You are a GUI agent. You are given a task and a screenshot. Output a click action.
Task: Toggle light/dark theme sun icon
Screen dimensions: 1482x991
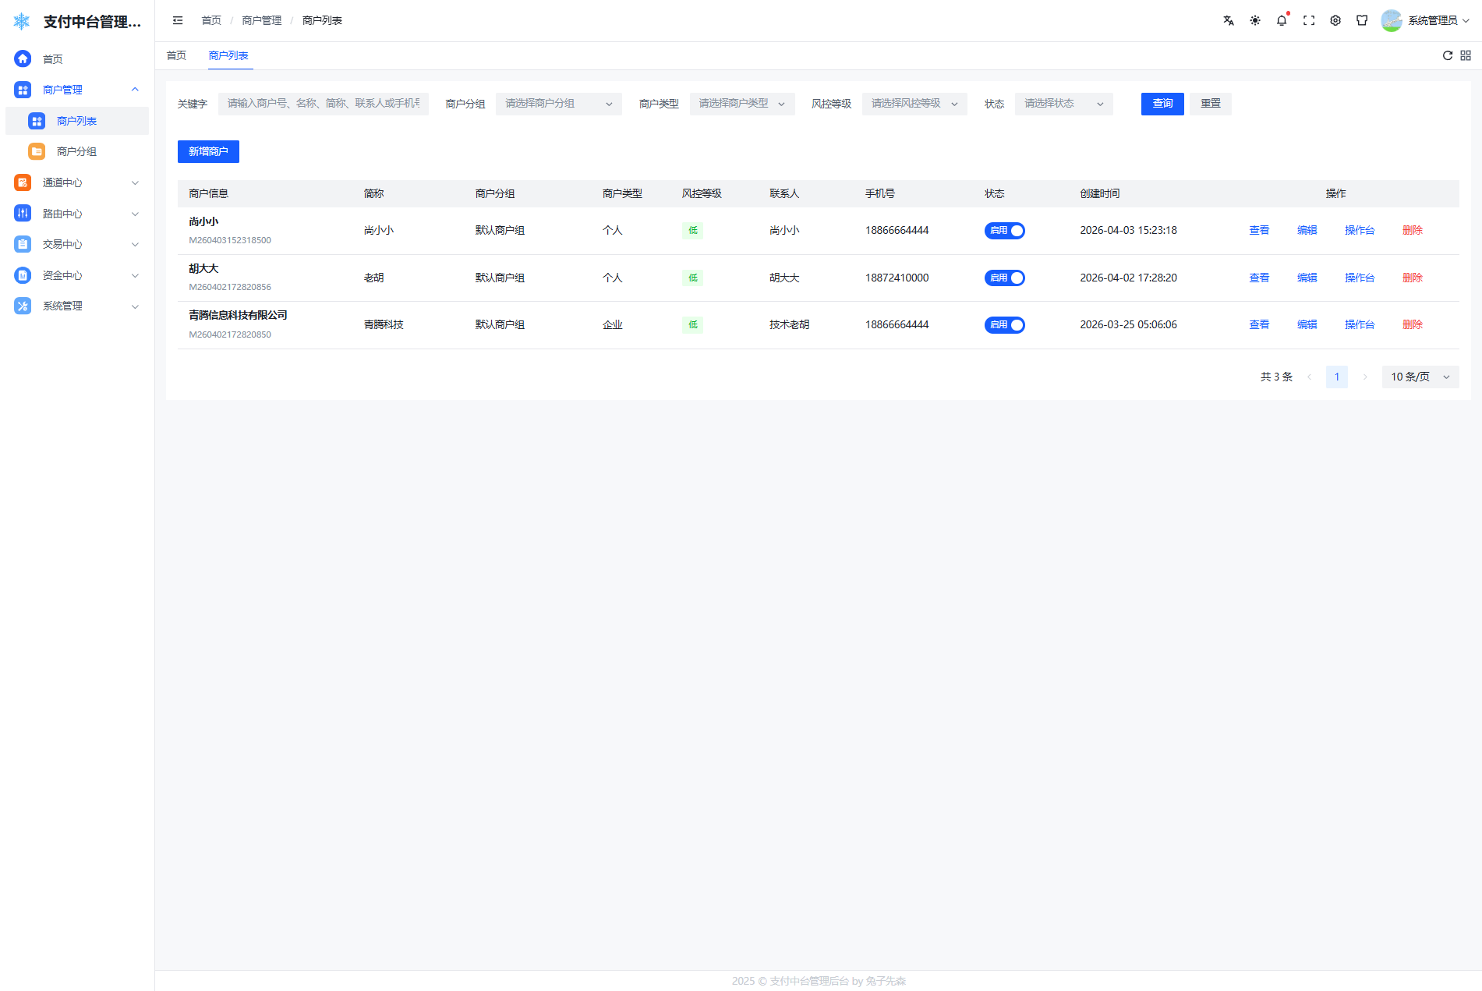pos(1255,21)
